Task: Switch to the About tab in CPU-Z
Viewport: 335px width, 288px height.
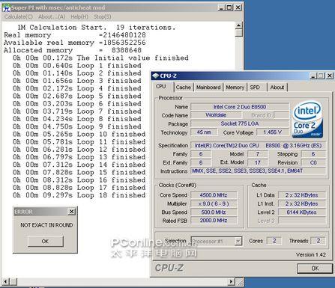Action: (x=277, y=88)
